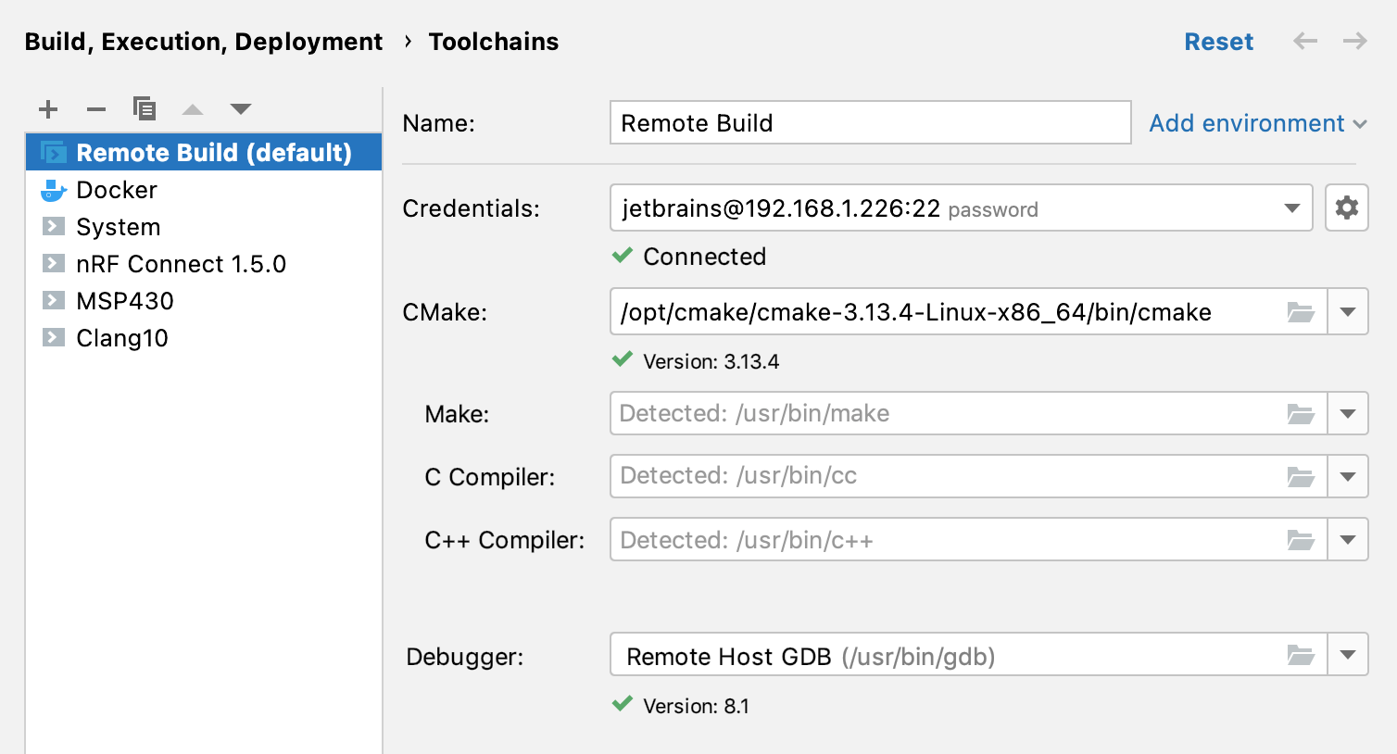Viewport: 1397px width, 754px height.
Task: Browse for the CMake executable folder icon
Action: (x=1301, y=312)
